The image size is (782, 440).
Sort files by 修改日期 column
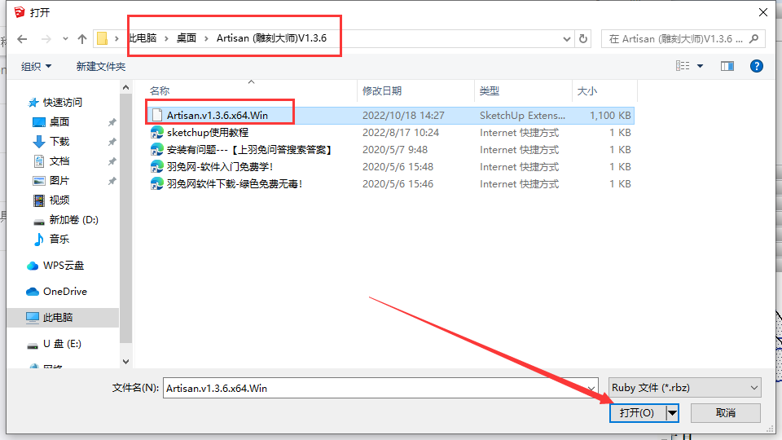pos(382,91)
